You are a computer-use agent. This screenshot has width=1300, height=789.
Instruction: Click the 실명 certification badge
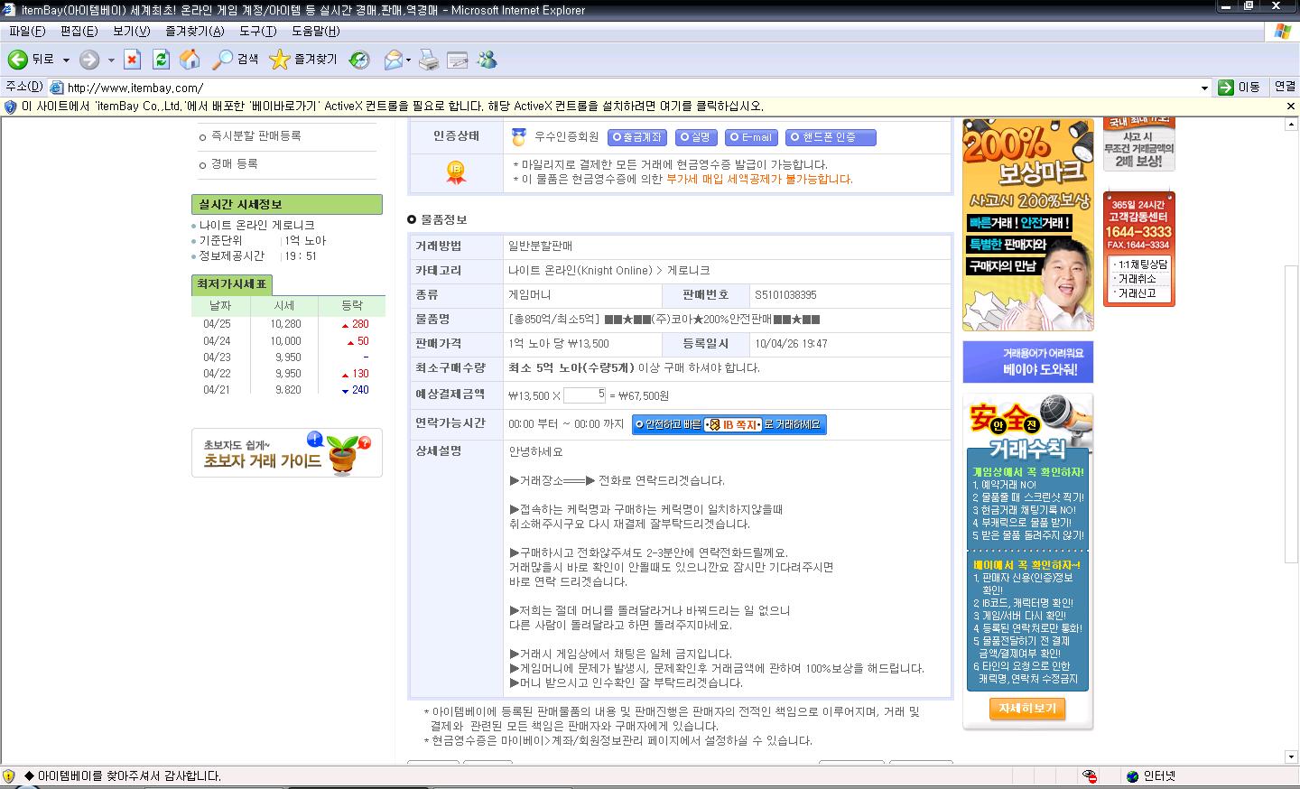[696, 137]
